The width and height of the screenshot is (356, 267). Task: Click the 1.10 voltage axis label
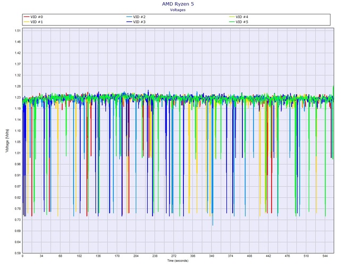(18, 131)
